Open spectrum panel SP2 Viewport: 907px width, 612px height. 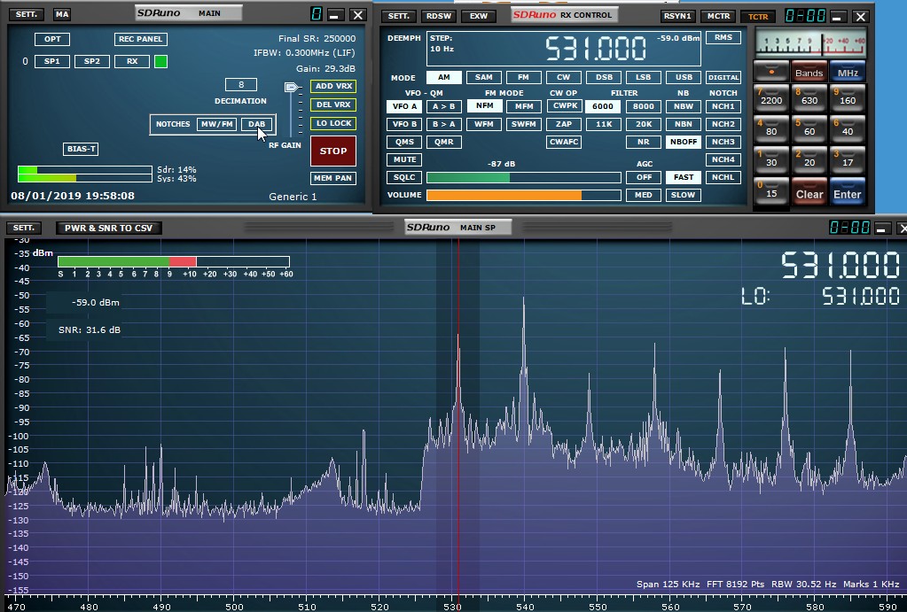point(92,61)
